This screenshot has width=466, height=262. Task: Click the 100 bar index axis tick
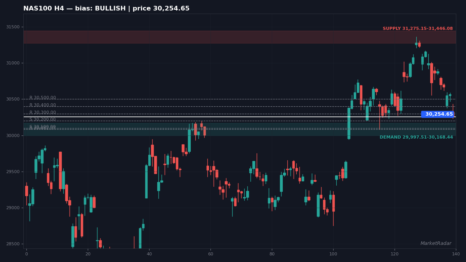333,254
